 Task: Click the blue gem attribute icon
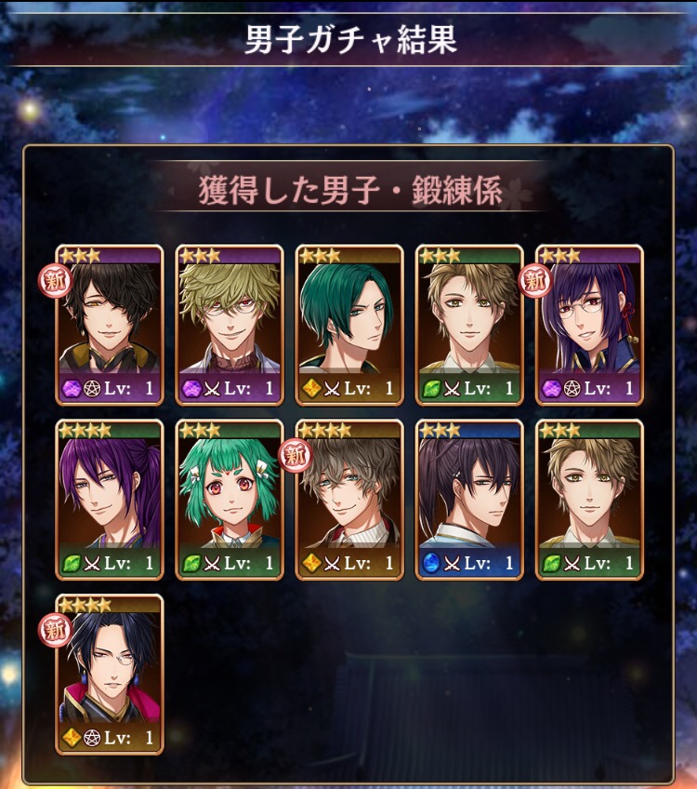pos(430,563)
